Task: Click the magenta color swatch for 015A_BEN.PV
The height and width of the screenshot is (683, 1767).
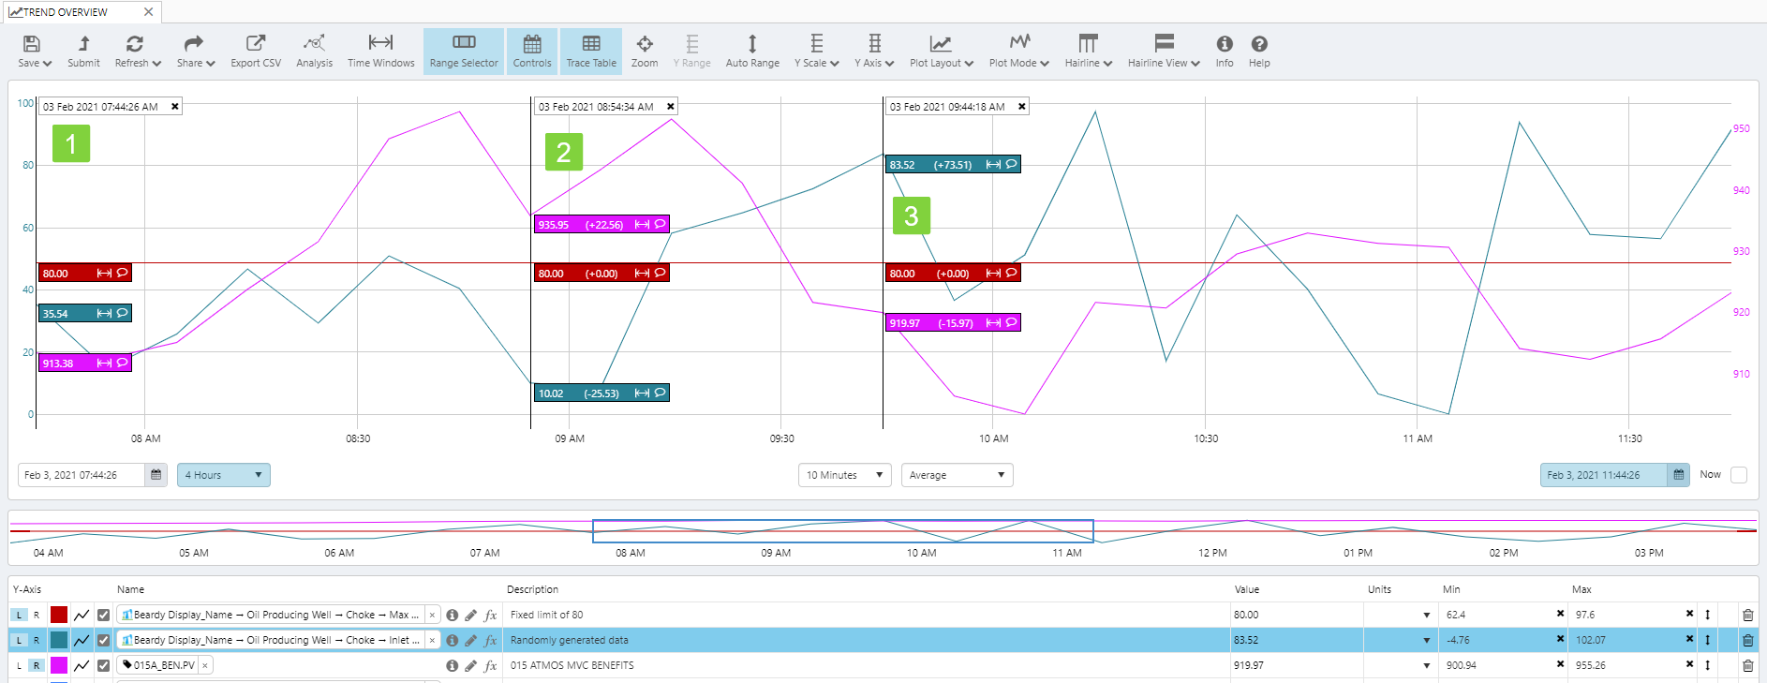Action: 59,665
